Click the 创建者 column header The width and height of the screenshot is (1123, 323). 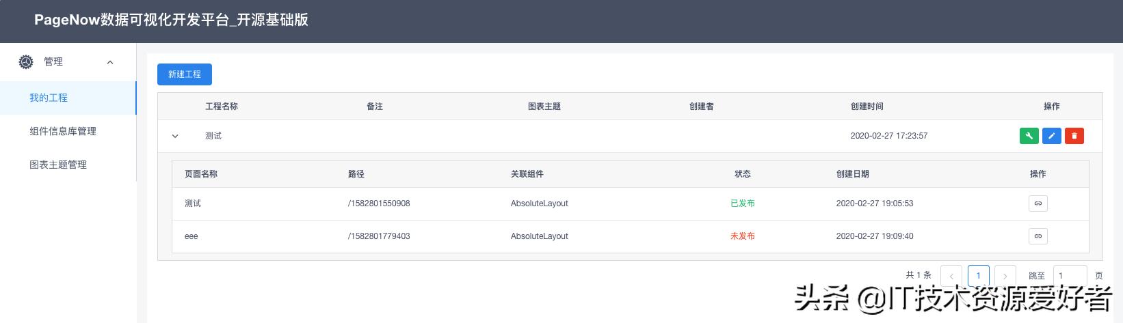pos(702,107)
